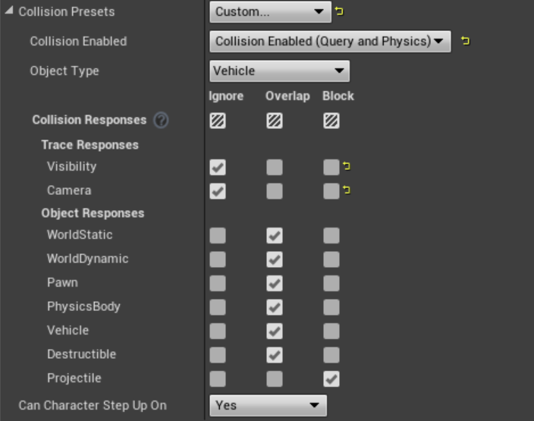Open the Collision Presets dropdown
This screenshot has width=534, height=421.
coord(269,12)
